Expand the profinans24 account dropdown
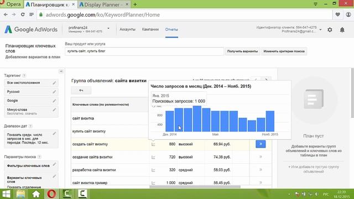This screenshot has height=199, width=354. 108,28
